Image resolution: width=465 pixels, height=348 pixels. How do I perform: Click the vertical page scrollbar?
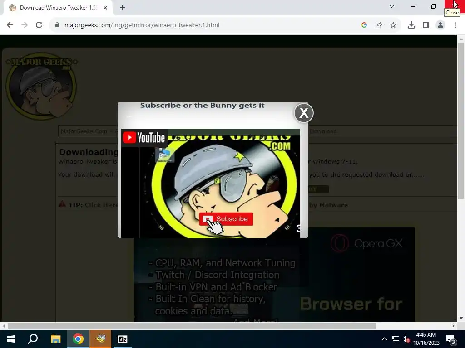click(461, 121)
